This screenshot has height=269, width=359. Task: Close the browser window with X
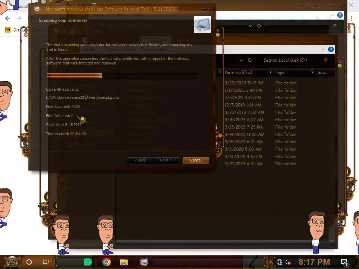351,5
